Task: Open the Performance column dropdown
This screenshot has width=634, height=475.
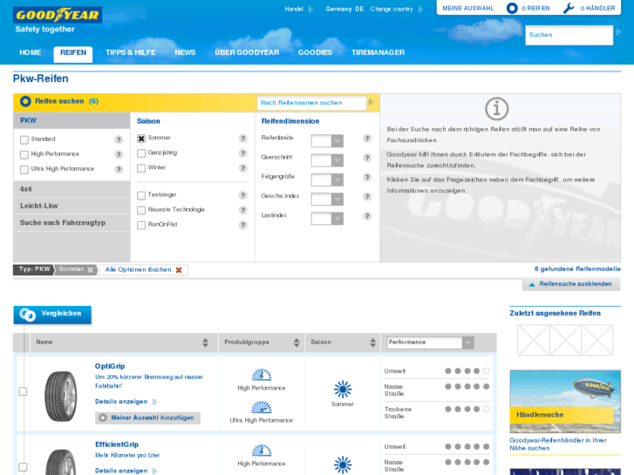Action: [x=430, y=343]
